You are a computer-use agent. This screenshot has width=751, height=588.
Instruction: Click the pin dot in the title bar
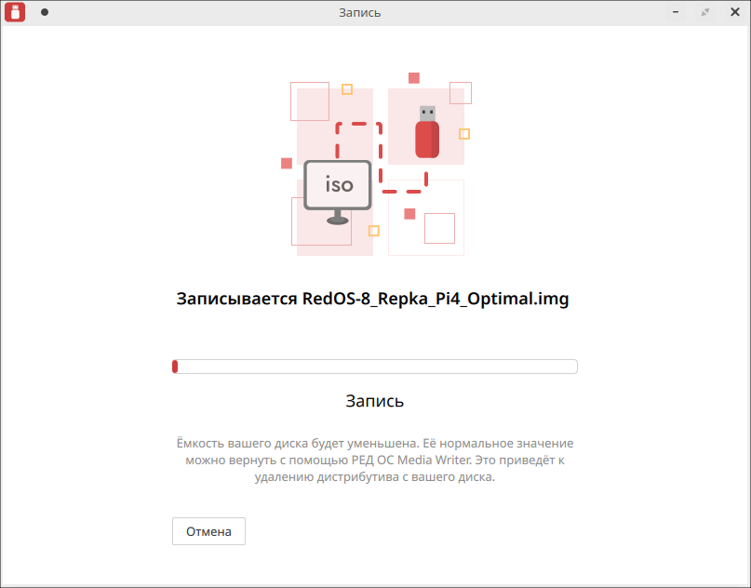coord(44,12)
